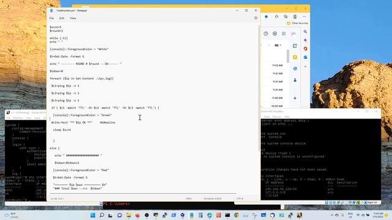Open the email received at 11:40 AM
Image resolution: width=392 pixels, height=220 pixels.
tap(277, 98)
